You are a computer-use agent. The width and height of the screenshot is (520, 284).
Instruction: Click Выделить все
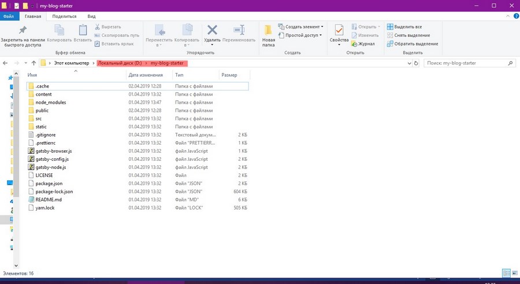click(404, 26)
